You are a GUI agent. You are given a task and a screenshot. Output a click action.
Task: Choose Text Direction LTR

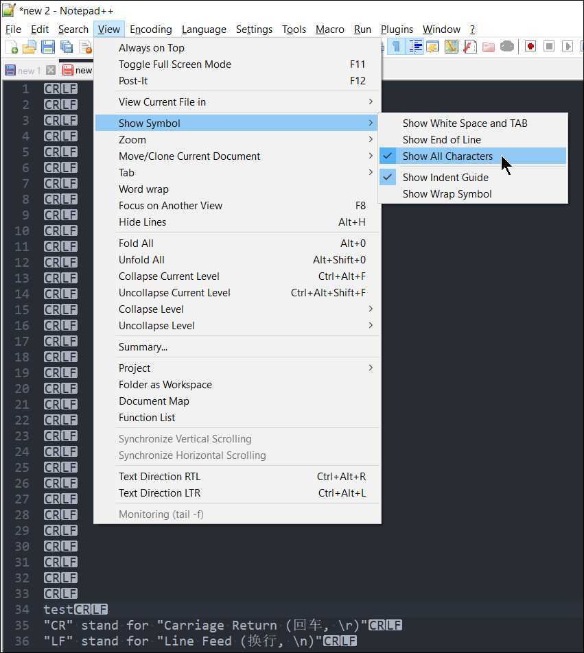(237, 493)
